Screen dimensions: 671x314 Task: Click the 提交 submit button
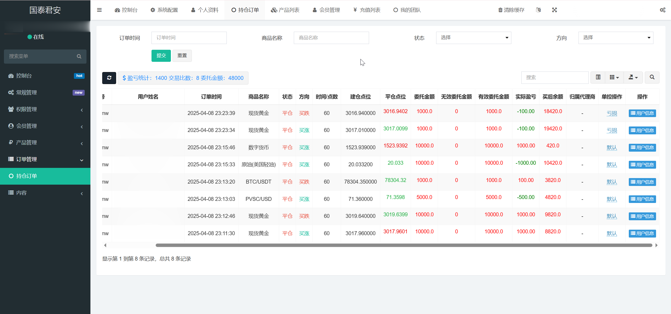(161, 56)
